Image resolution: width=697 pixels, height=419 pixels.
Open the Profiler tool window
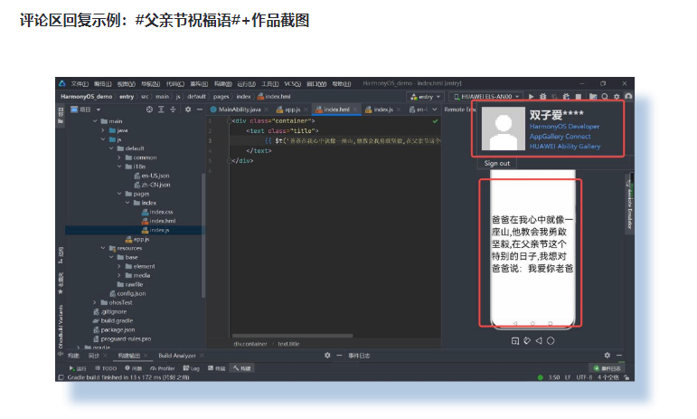point(163,368)
